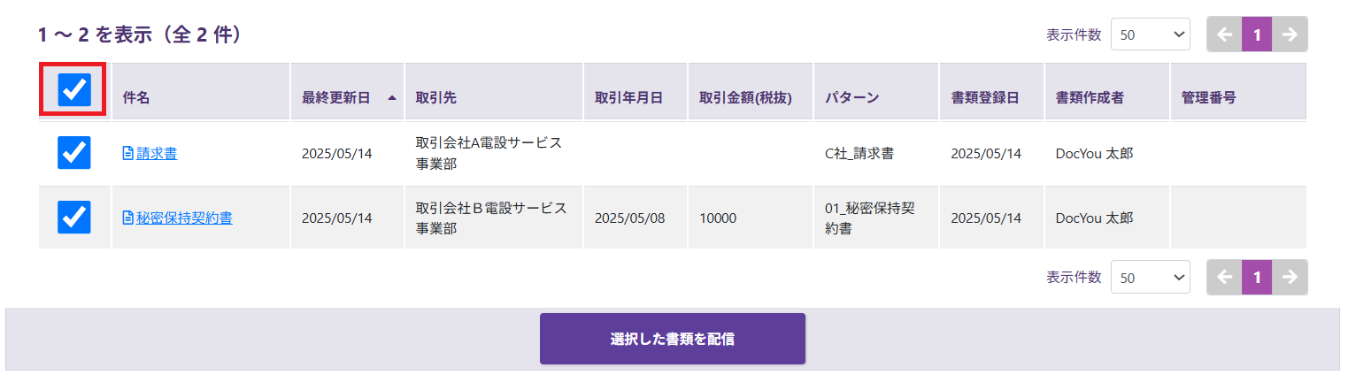Click the bottom previous page arrow
This screenshot has height=390, width=1348.
coord(1224,277)
